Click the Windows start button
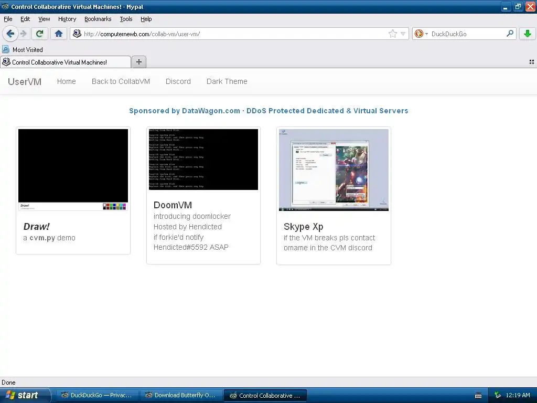This screenshot has height=403, width=537. tap(25, 395)
